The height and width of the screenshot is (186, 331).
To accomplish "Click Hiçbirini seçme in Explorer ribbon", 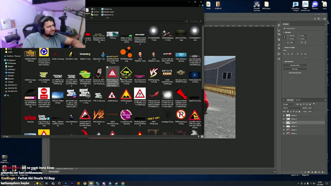I will (108, 12).
